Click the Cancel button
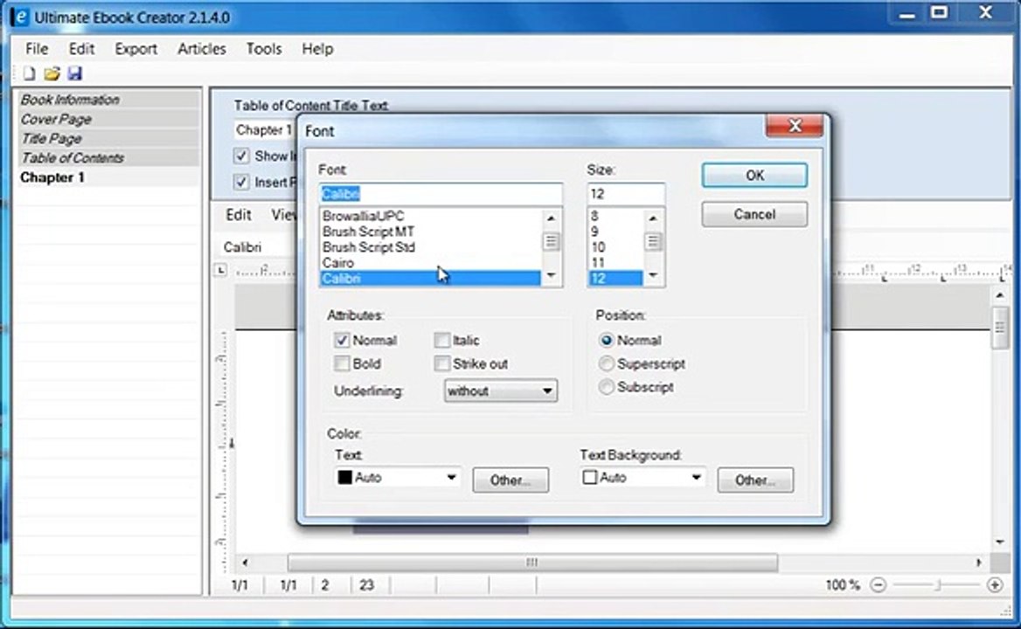 pyautogui.click(x=754, y=215)
